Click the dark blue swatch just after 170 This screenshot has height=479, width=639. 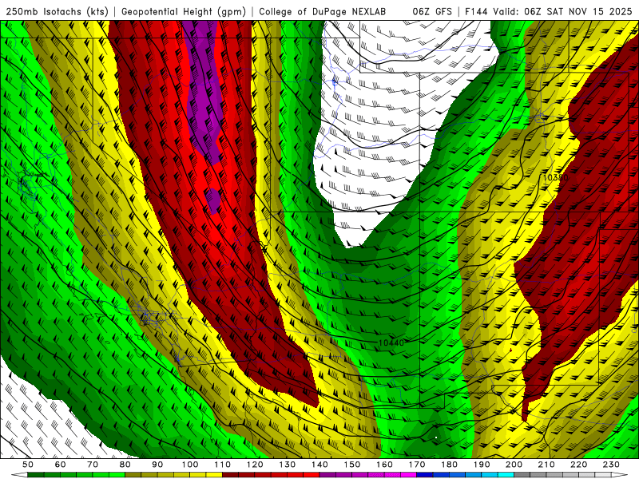425,475
